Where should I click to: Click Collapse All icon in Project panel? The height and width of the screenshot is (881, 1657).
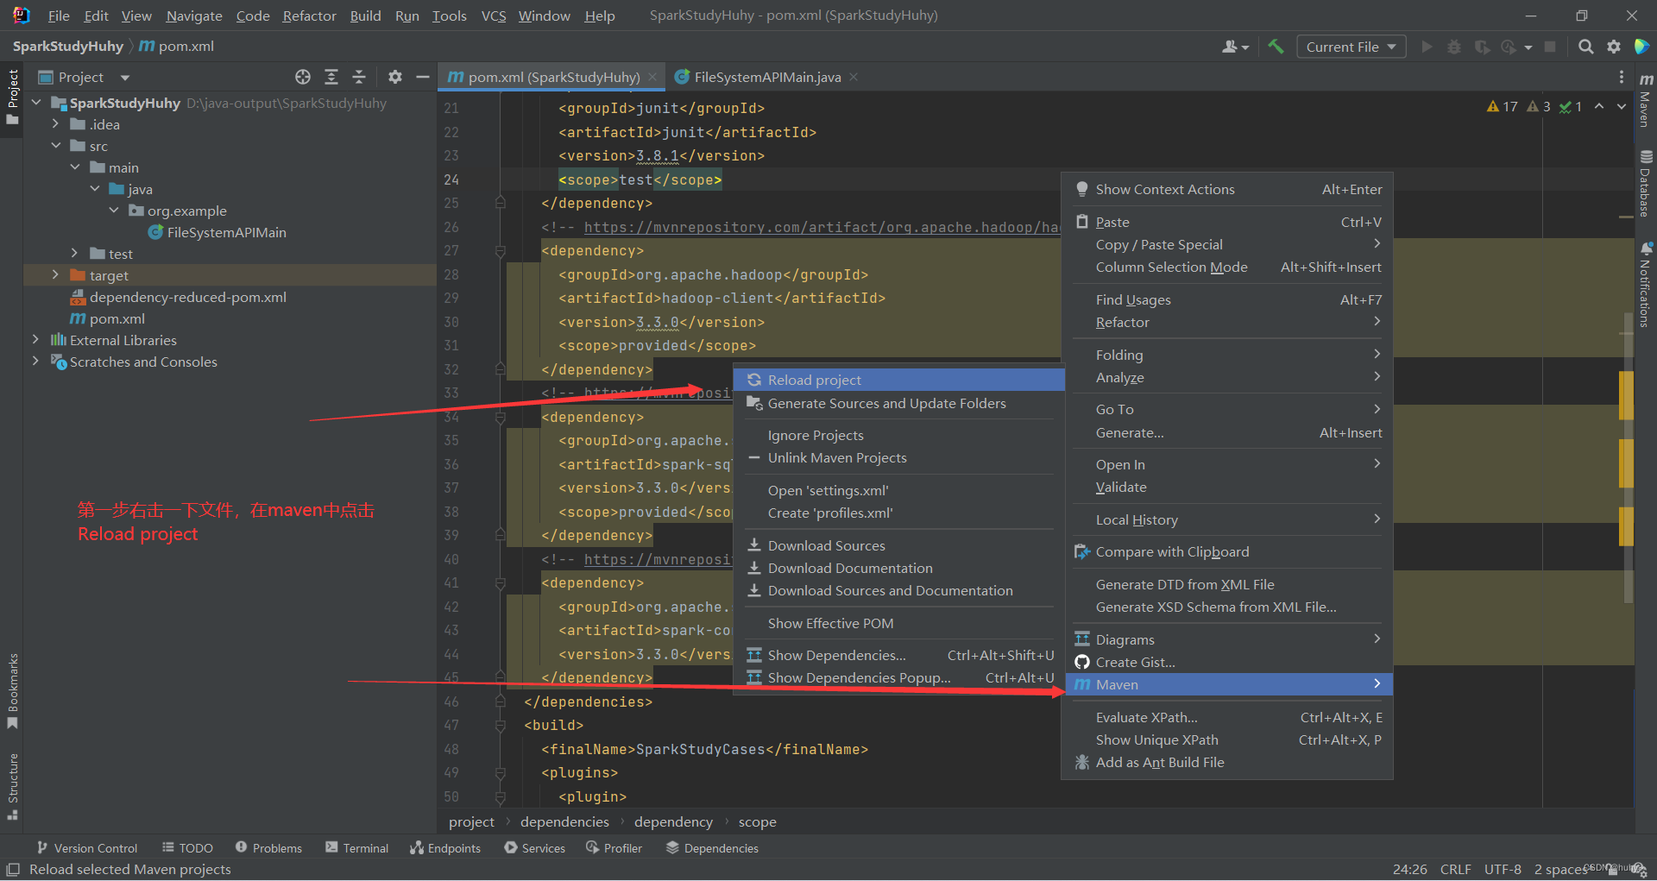click(x=359, y=77)
